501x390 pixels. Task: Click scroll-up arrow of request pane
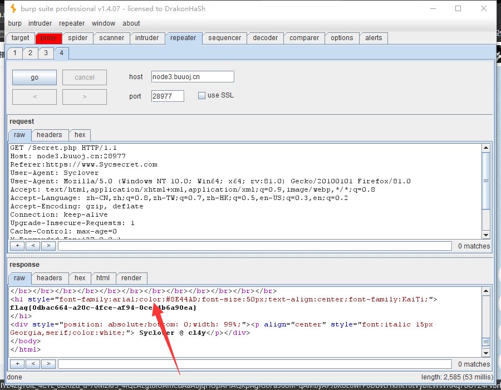coord(486,148)
